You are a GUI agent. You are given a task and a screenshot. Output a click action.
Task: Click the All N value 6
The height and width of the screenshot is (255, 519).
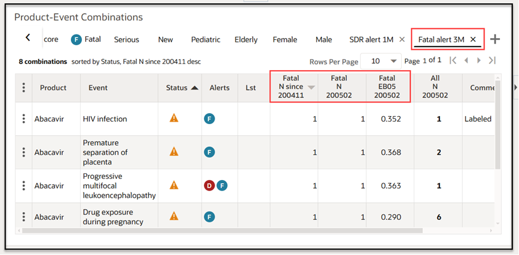coord(439,217)
